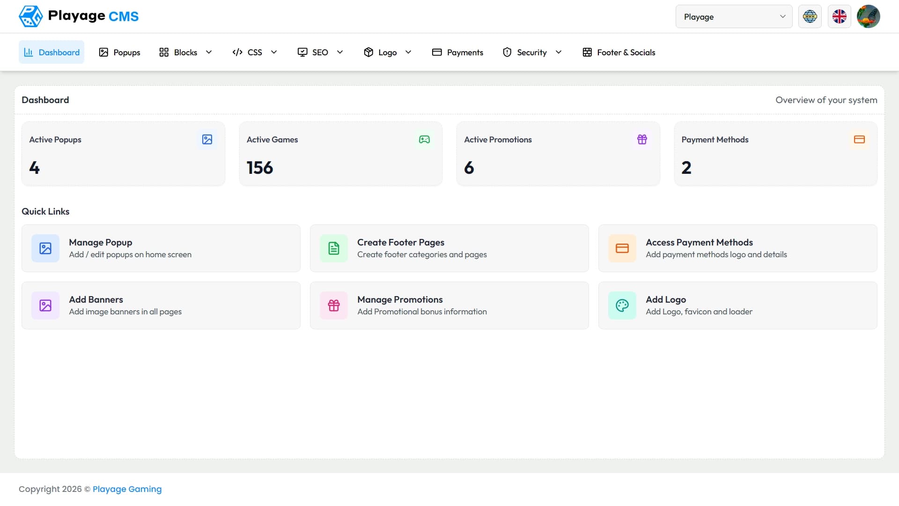
Task: Click the Security shield icon
Action: pyautogui.click(x=507, y=52)
